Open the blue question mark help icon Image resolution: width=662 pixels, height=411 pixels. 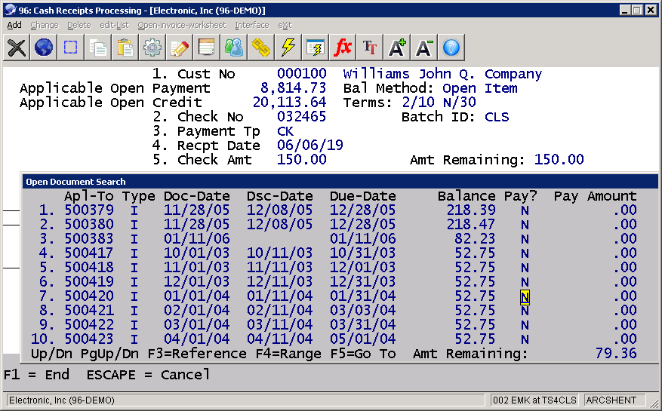pyautogui.click(x=451, y=48)
